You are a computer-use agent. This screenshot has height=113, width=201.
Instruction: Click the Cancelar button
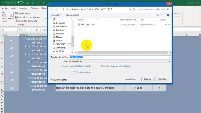coord(162,79)
